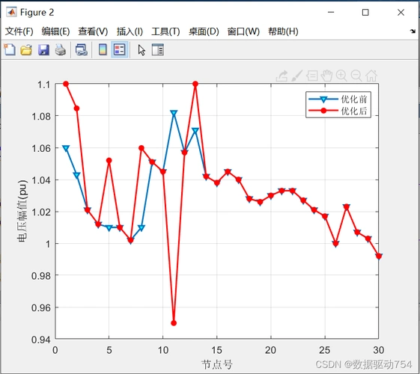This screenshot has height=374, width=420.
Task: Click the dock figure arrow at menu bar end
Action: (413, 31)
